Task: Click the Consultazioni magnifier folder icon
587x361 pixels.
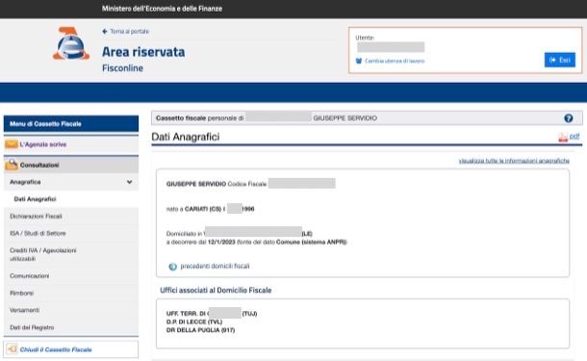Action: 12,165
